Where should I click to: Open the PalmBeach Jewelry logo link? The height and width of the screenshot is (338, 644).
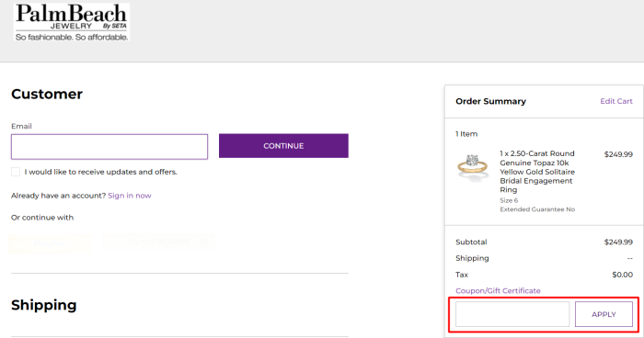72,22
